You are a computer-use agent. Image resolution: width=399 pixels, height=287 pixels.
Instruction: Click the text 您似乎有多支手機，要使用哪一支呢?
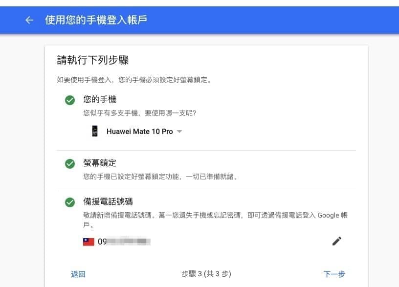[x=140, y=113]
